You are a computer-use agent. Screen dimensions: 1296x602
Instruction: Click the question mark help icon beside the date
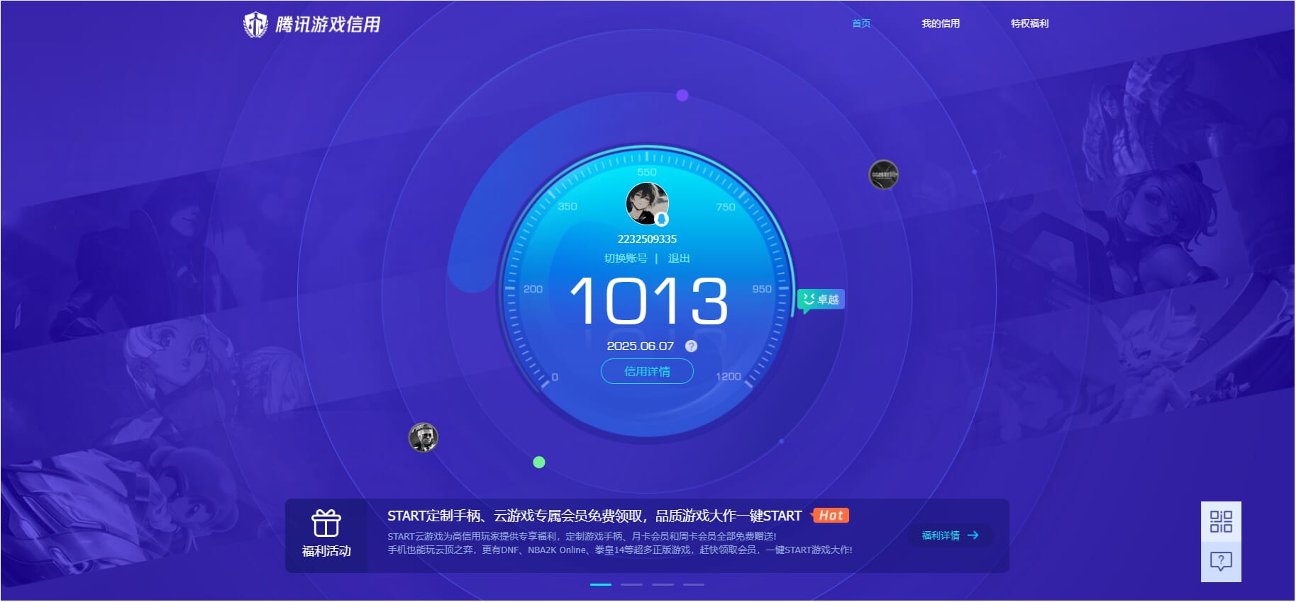click(x=691, y=346)
